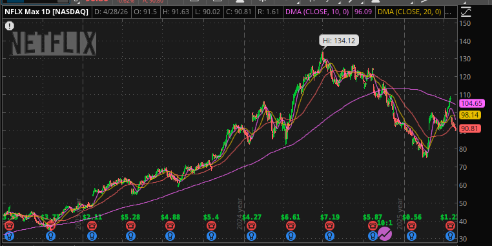Expand the hidden studies via the '...' overflow
This screenshot has height=246, width=492.
[449, 12]
